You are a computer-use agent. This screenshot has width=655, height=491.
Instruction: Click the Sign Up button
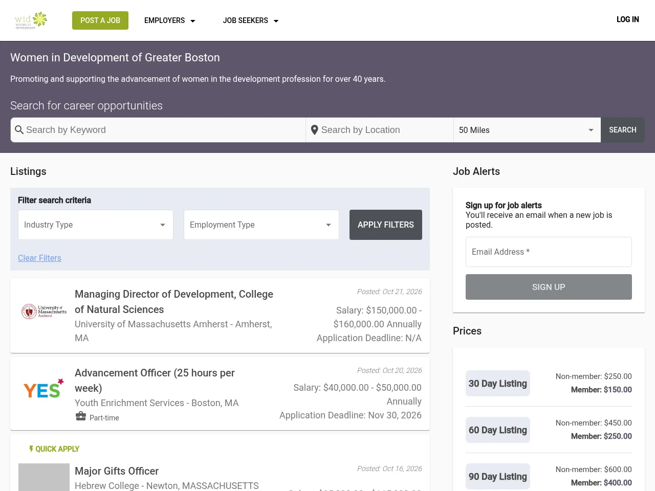pos(549,287)
